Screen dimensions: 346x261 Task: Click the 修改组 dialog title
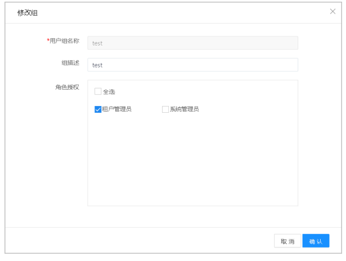tap(28, 13)
